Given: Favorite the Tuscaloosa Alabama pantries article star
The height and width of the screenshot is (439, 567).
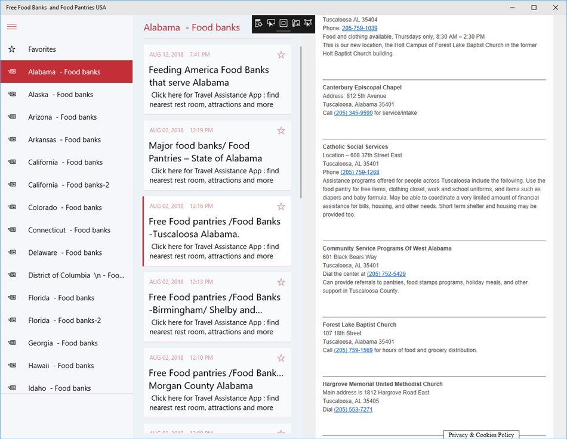Looking at the screenshot, I should click(x=281, y=207).
